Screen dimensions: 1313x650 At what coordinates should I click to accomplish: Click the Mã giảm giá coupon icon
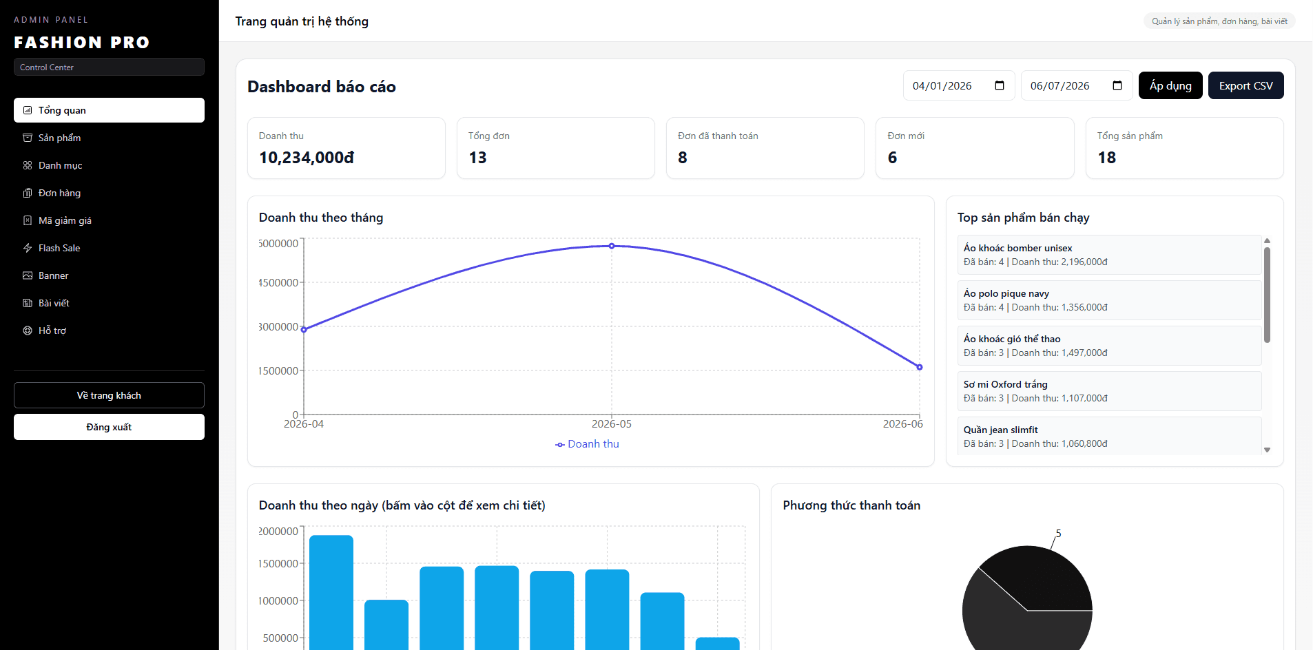[28, 220]
